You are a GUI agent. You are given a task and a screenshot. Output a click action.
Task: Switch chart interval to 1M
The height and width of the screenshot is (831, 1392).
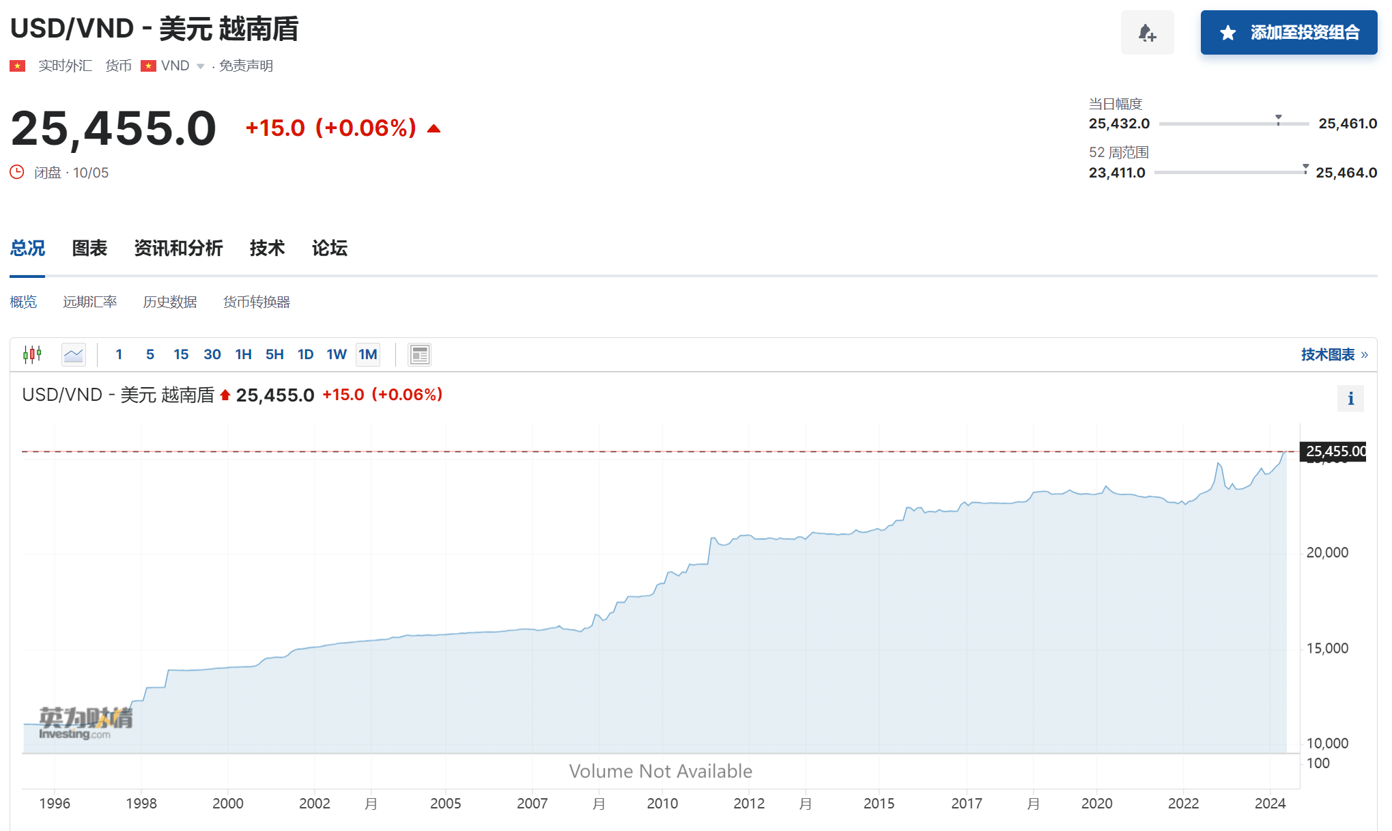367,354
